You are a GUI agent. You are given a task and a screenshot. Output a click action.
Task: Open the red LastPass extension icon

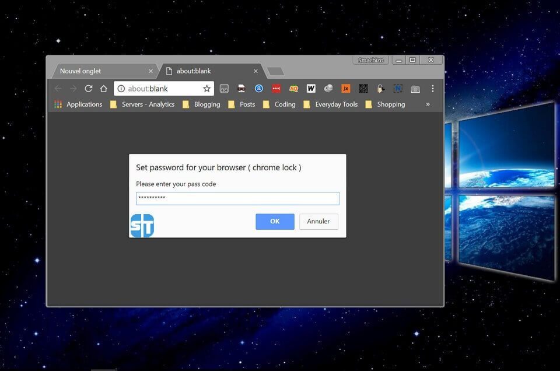[276, 89]
